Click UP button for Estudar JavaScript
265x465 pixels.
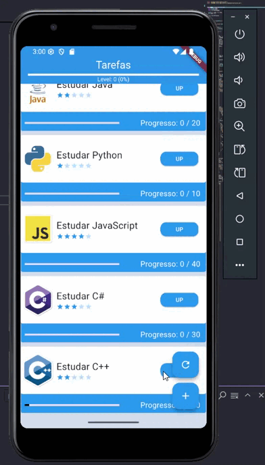point(179,229)
